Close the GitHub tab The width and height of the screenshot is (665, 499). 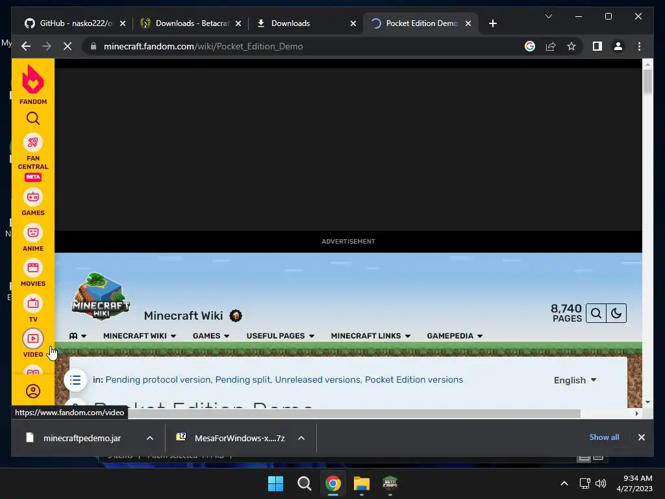[x=123, y=23]
